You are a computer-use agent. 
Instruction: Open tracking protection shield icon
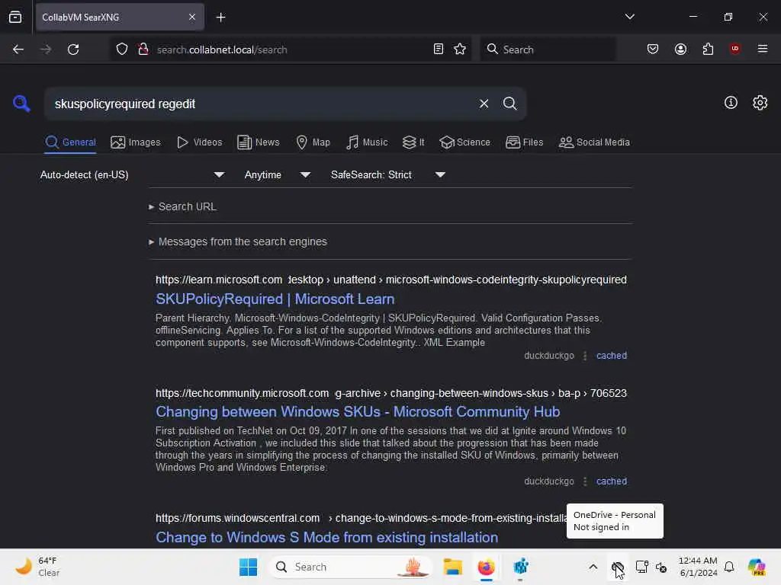(x=122, y=50)
